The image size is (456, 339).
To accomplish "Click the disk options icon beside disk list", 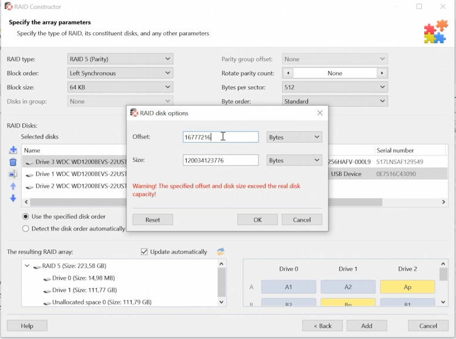I will 13,174.
